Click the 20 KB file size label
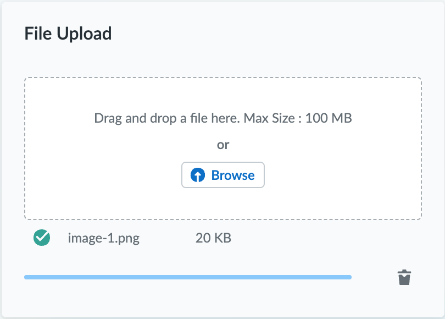 [x=213, y=238]
